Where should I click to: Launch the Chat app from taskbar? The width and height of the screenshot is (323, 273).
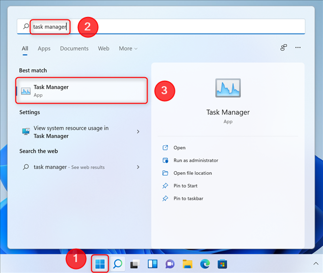(x=170, y=264)
